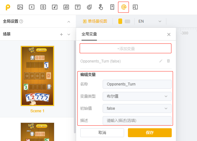Viewport: 197px width, 141px height.
Task: Open the 变量类型 布尔值 dropdown
Action: coord(137,96)
